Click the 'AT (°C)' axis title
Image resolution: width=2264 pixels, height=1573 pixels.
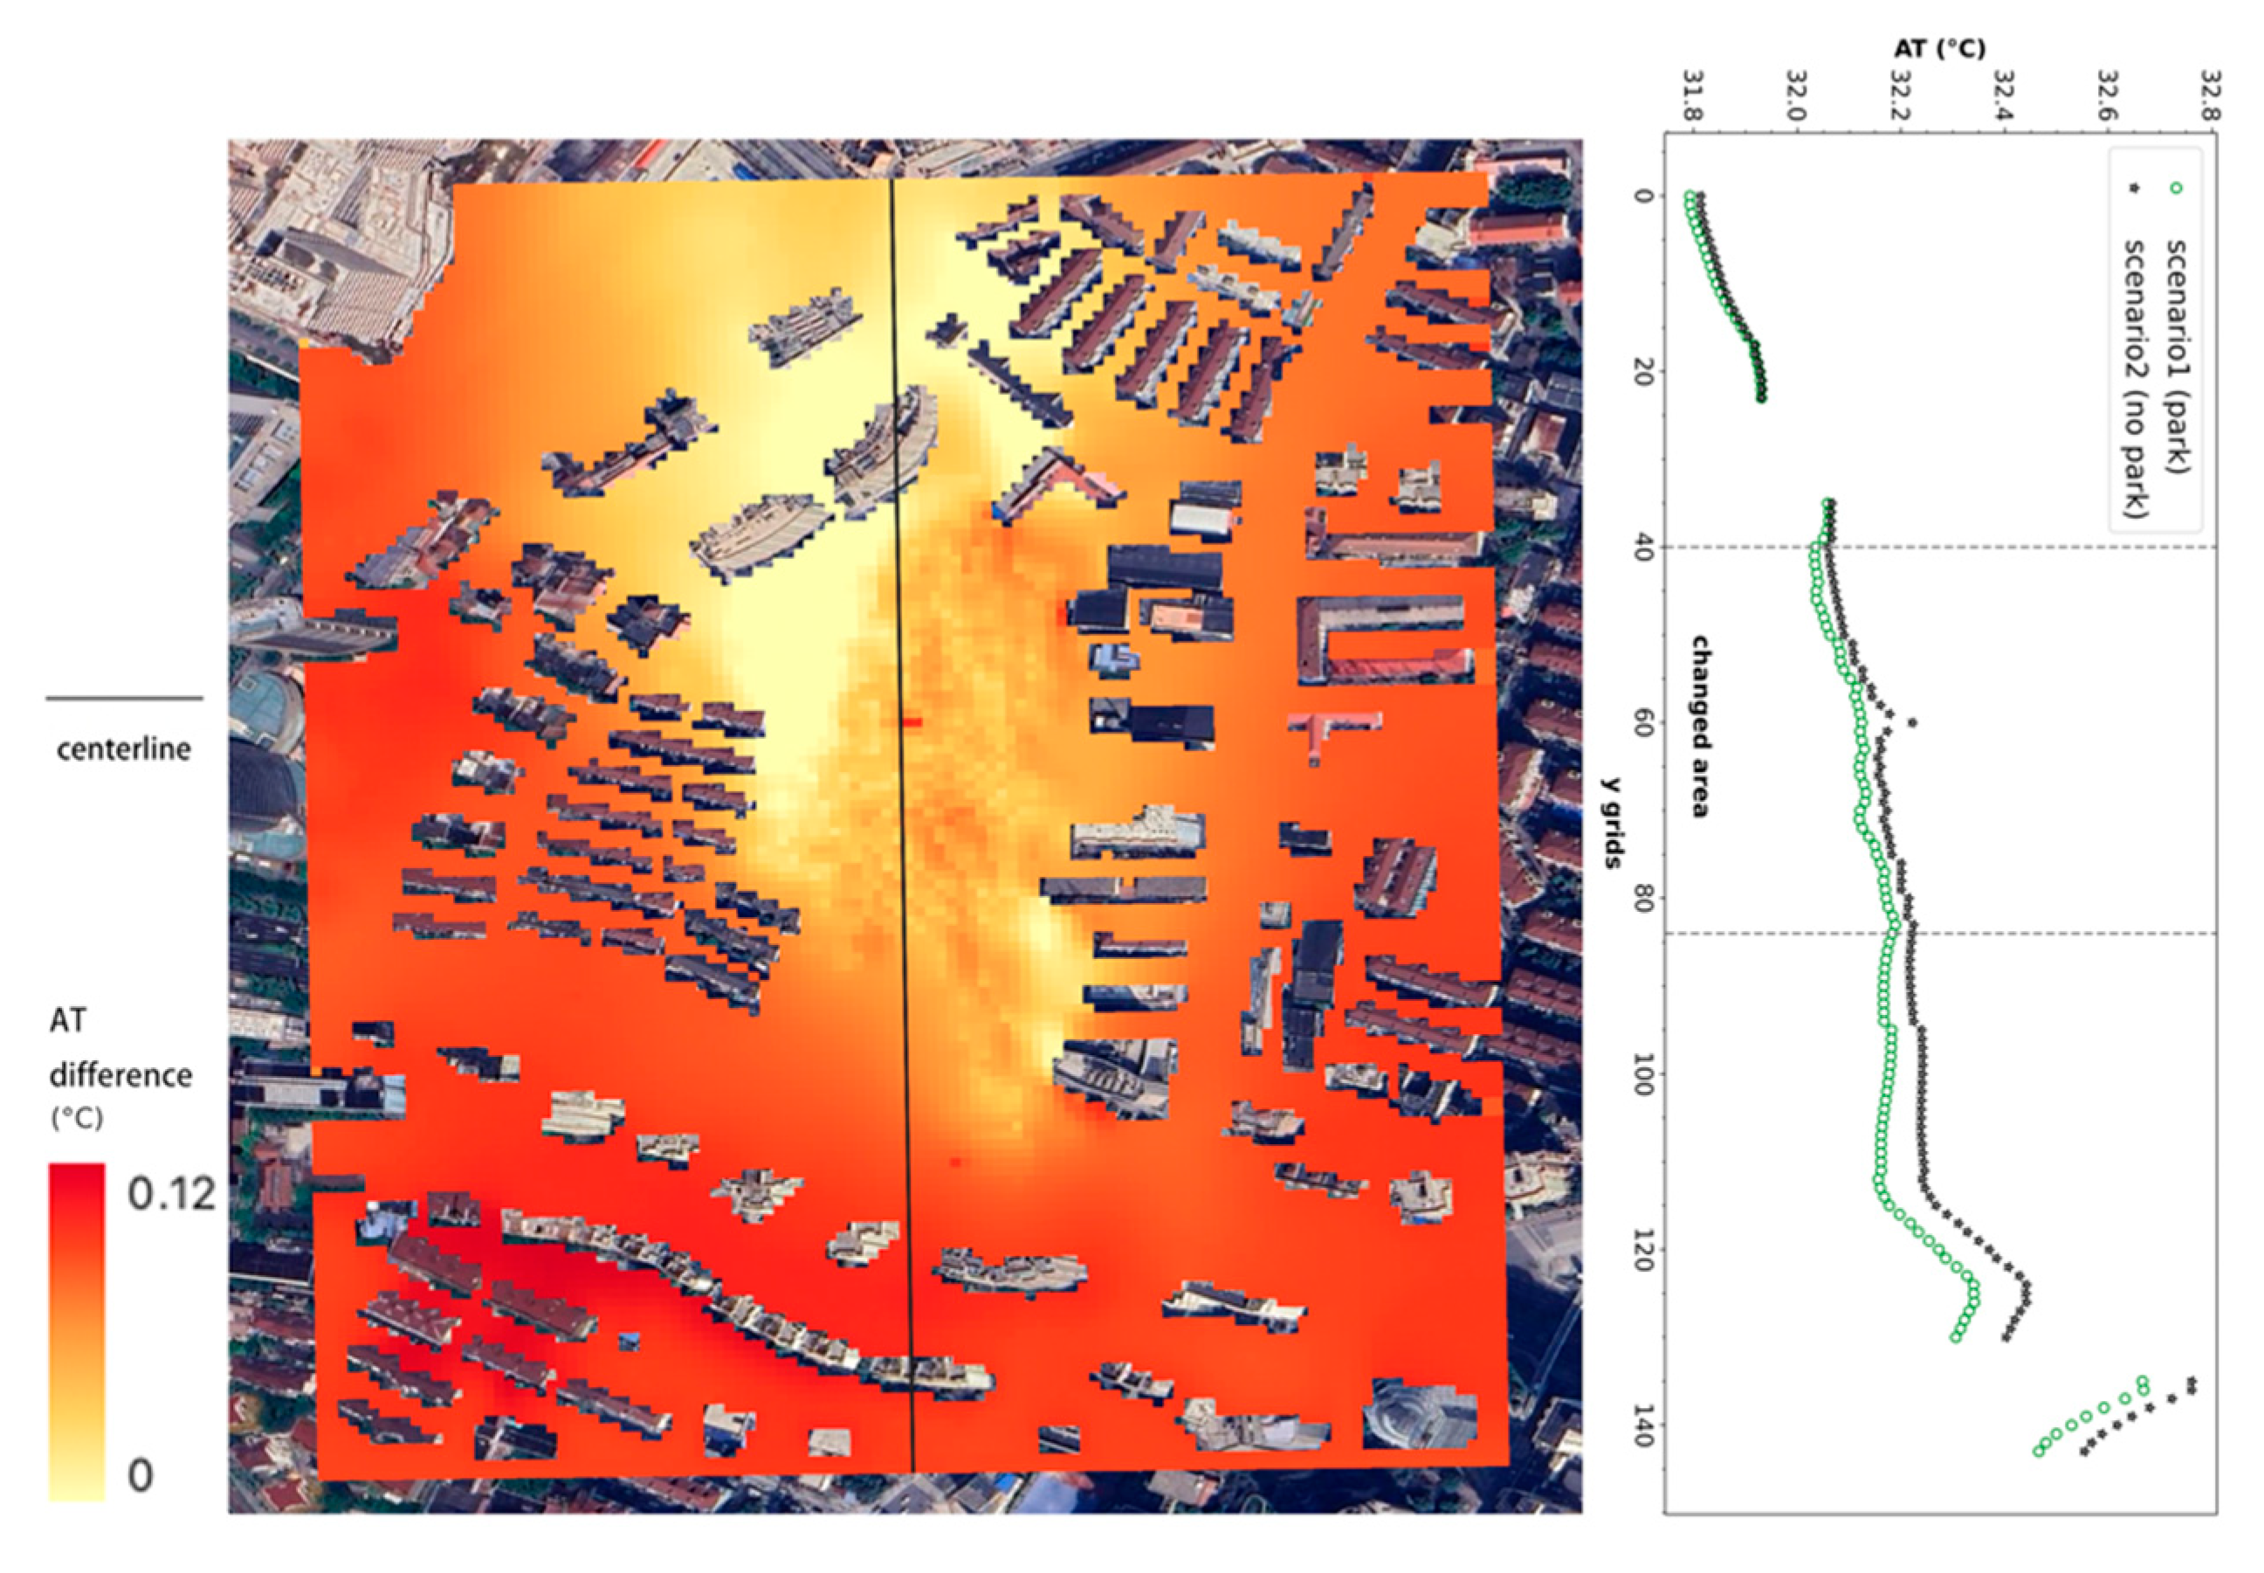[1939, 48]
